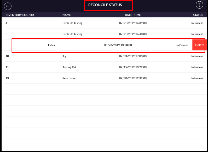The width and height of the screenshot is (208, 152).
Task: Tap the RECONCILE STATUS title
Action: [105, 5]
